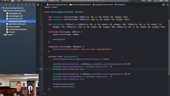Screen dimensions: 170x96
Task: Click 'positions' in the array declaration
Action: click(58, 25)
